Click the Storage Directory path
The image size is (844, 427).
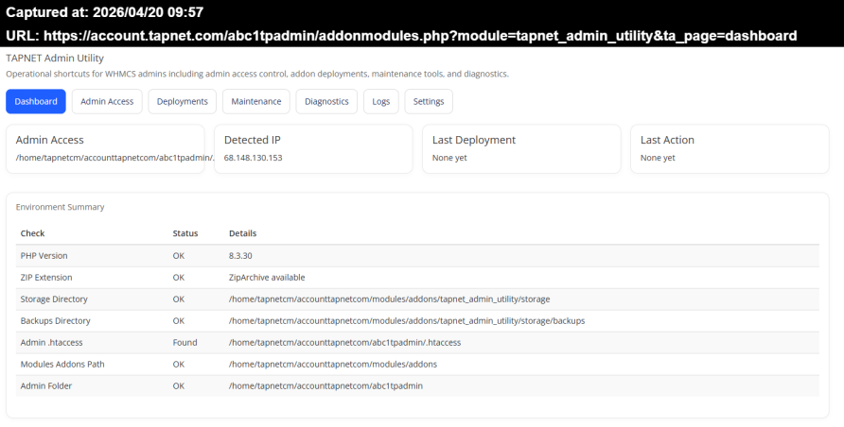pyautogui.click(x=389, y=299)
